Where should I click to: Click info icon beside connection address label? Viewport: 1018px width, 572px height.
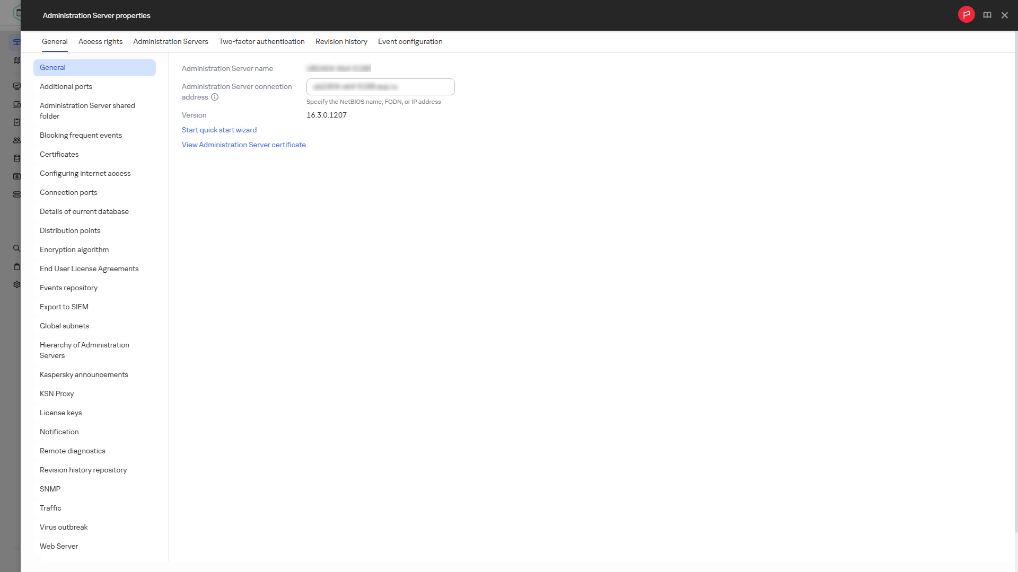click(x=215, y=97)
